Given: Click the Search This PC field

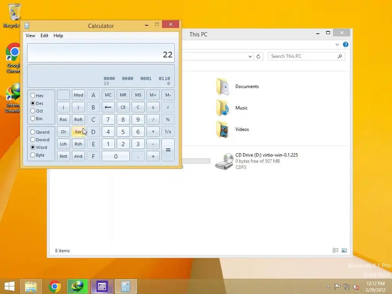Looking at the screenshot, I should coord(307,56).
